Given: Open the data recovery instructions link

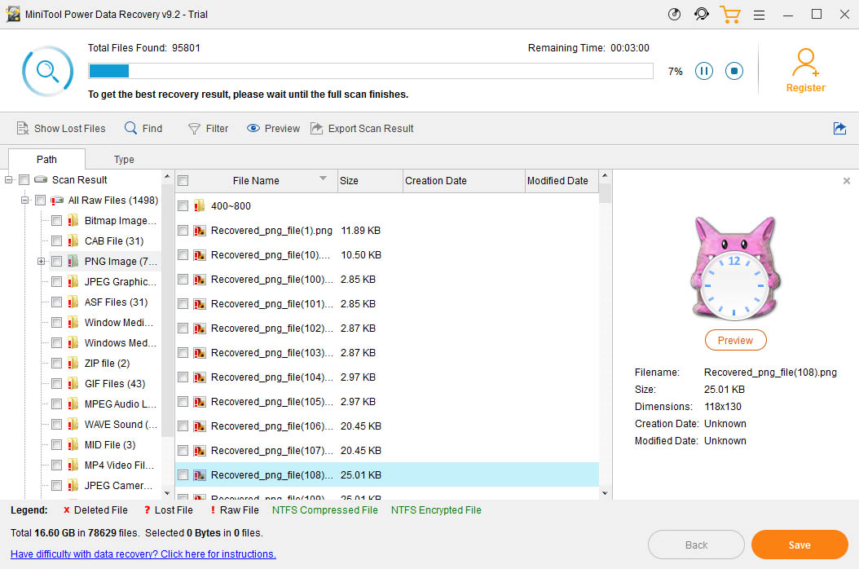Looking at the screenshot, I should pyautogui.click(x=143, y=554).
